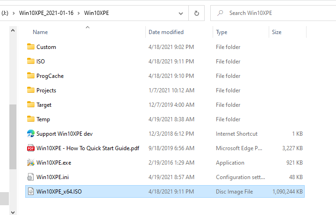336x215 pixels.
Task: Click the 1,090,244 KB size value
Action: tap(287, 192)
